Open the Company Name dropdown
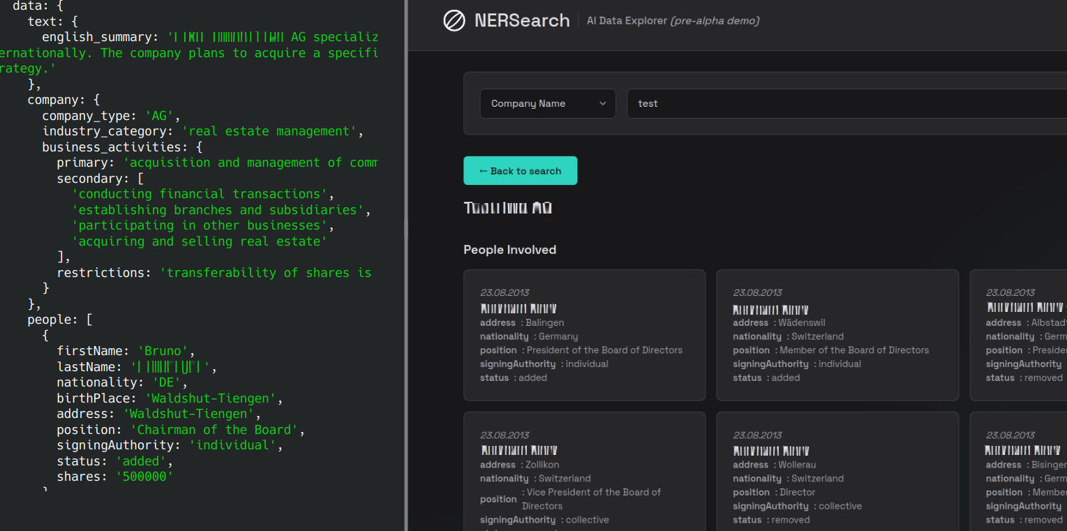Screen dimensions: 1067x531 click(x=548, y=103)
